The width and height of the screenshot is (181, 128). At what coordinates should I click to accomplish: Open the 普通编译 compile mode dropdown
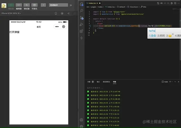(x=59, y=5)
